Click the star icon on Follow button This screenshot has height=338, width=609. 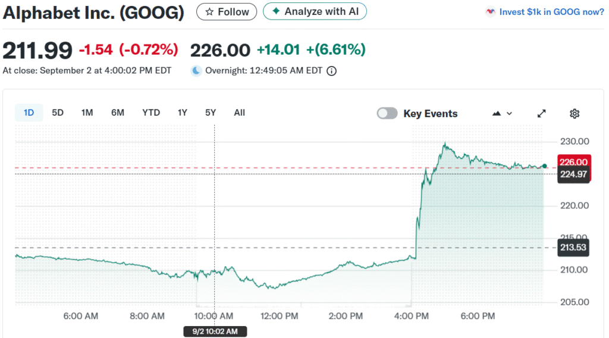click(209, 12)
